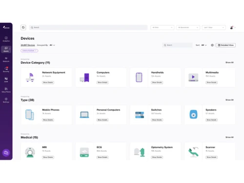Open the Settings section in sidebar

(6, 100)
